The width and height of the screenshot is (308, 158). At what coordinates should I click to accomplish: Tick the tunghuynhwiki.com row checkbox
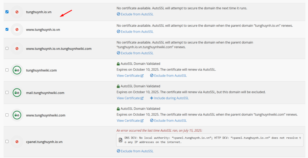click(x=7, y=70)
